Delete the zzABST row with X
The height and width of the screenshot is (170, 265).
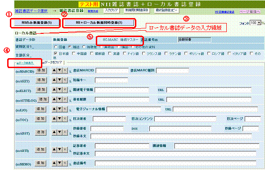click(x=65, y=132)
